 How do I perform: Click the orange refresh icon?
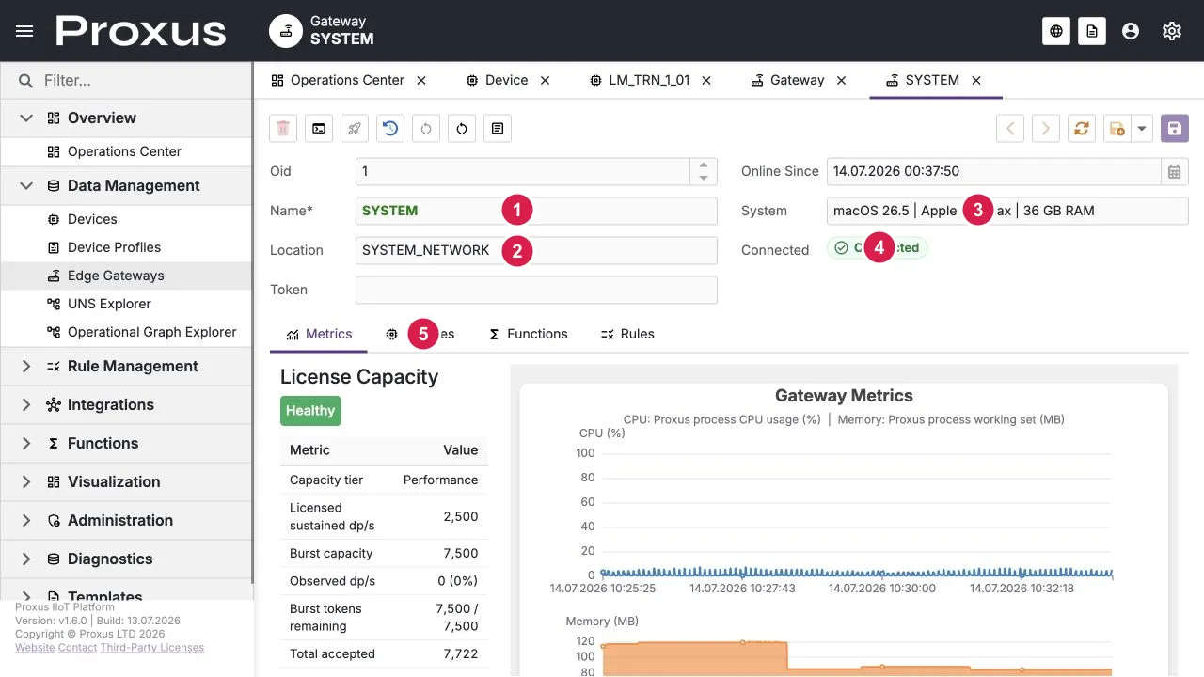coord(1082,129)
